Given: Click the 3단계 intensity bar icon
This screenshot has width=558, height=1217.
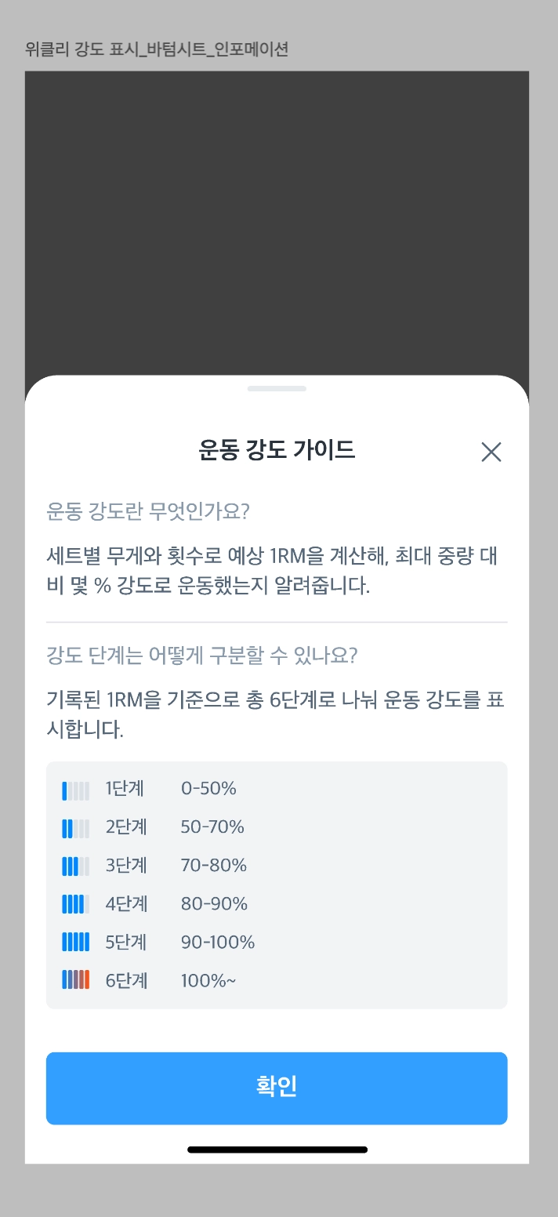Looking at the screenshot, I should click(76, 866).
